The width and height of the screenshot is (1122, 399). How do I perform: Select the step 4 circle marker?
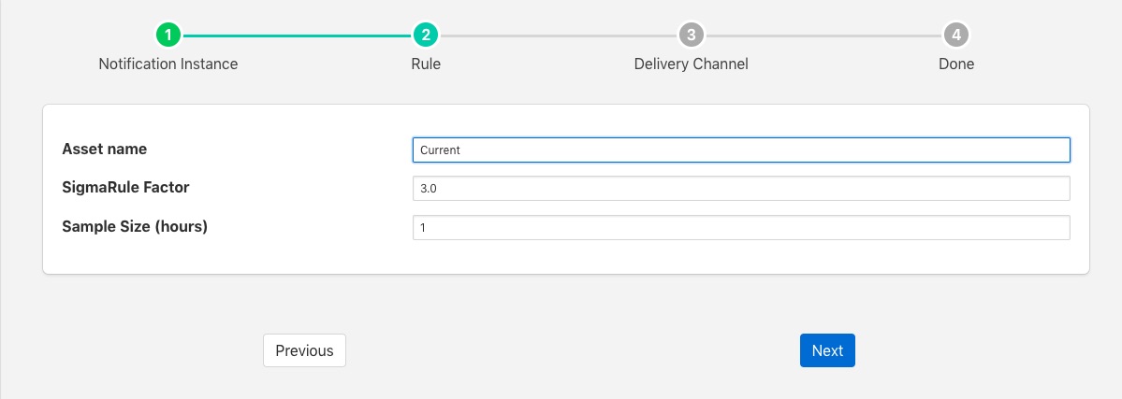click(x=955, y=36)
